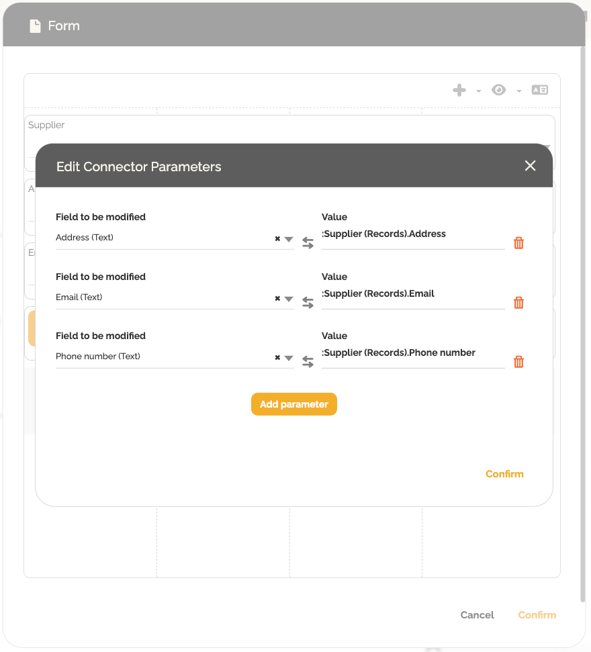This screenshot has height=652, width=591.
Task: Delete the Address parameter row
Action: (x=518, y=243)
